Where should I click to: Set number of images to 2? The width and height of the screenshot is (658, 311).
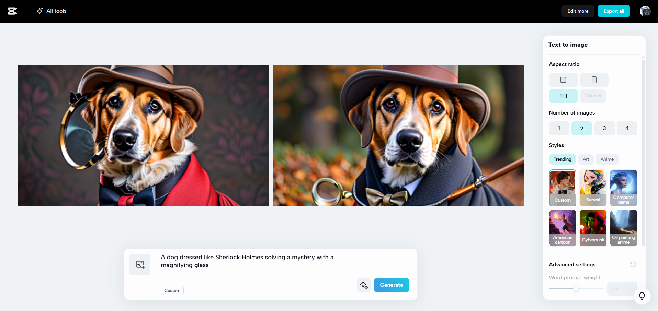(582, 128)
